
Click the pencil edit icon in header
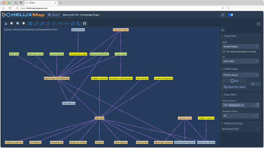(223, 15)
